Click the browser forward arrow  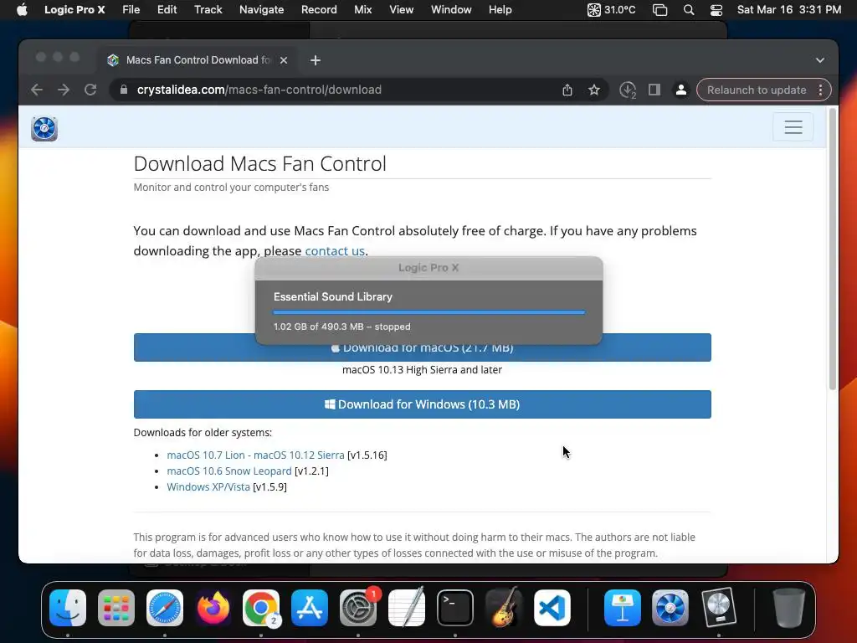(x=64, y=90)
